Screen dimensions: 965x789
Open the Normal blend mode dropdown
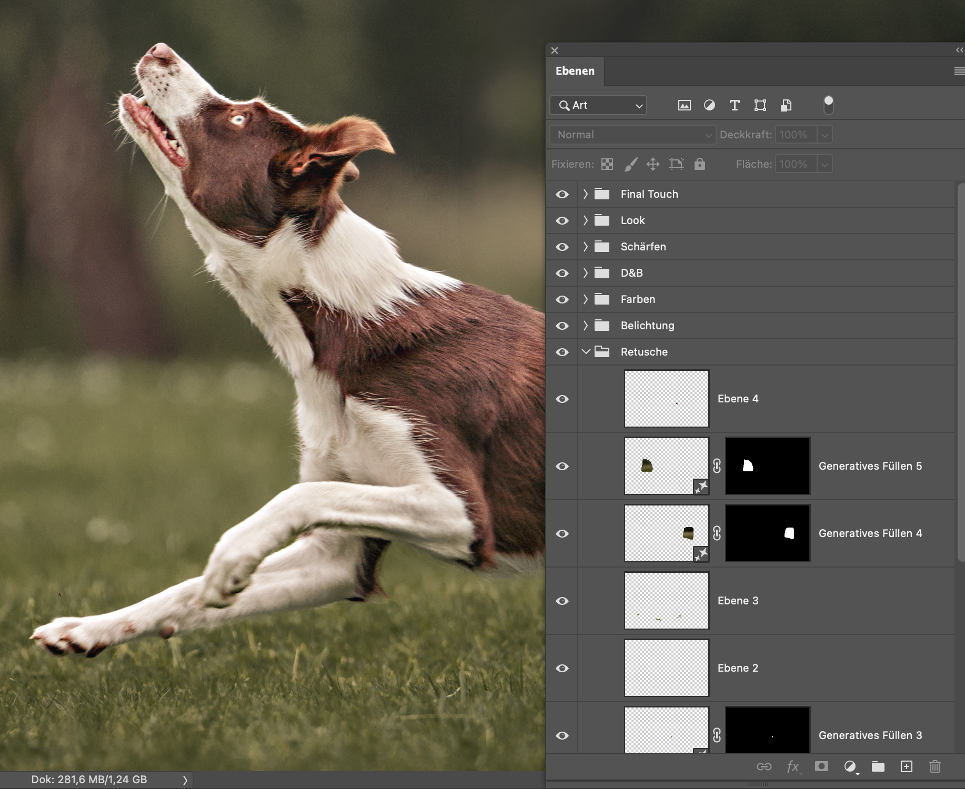(x=632, y=135)
